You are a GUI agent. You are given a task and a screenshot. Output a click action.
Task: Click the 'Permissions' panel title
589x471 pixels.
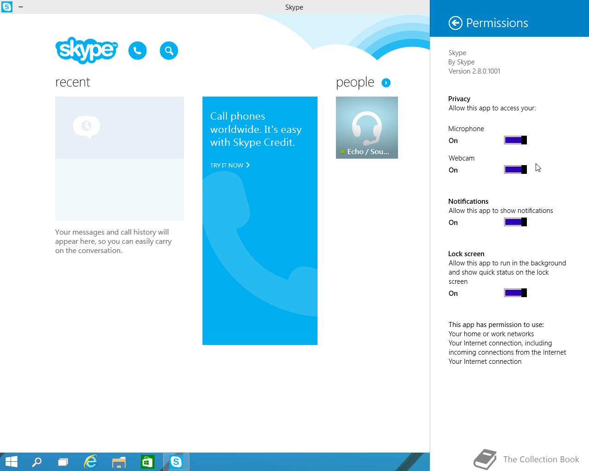(x=497, y=23)
